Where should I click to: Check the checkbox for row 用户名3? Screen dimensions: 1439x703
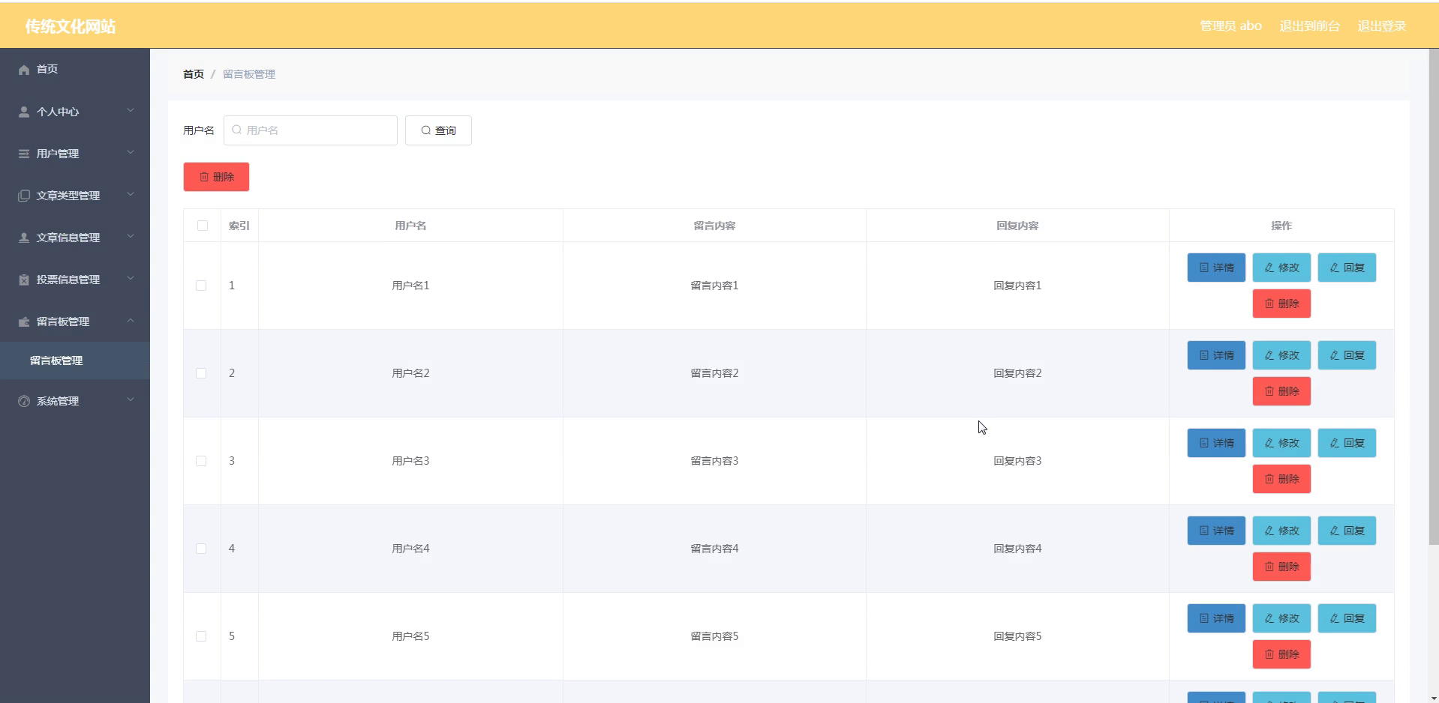(201, 461)
